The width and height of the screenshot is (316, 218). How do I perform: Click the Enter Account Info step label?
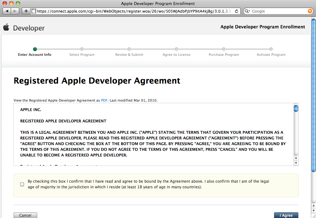tap(35, 55)
